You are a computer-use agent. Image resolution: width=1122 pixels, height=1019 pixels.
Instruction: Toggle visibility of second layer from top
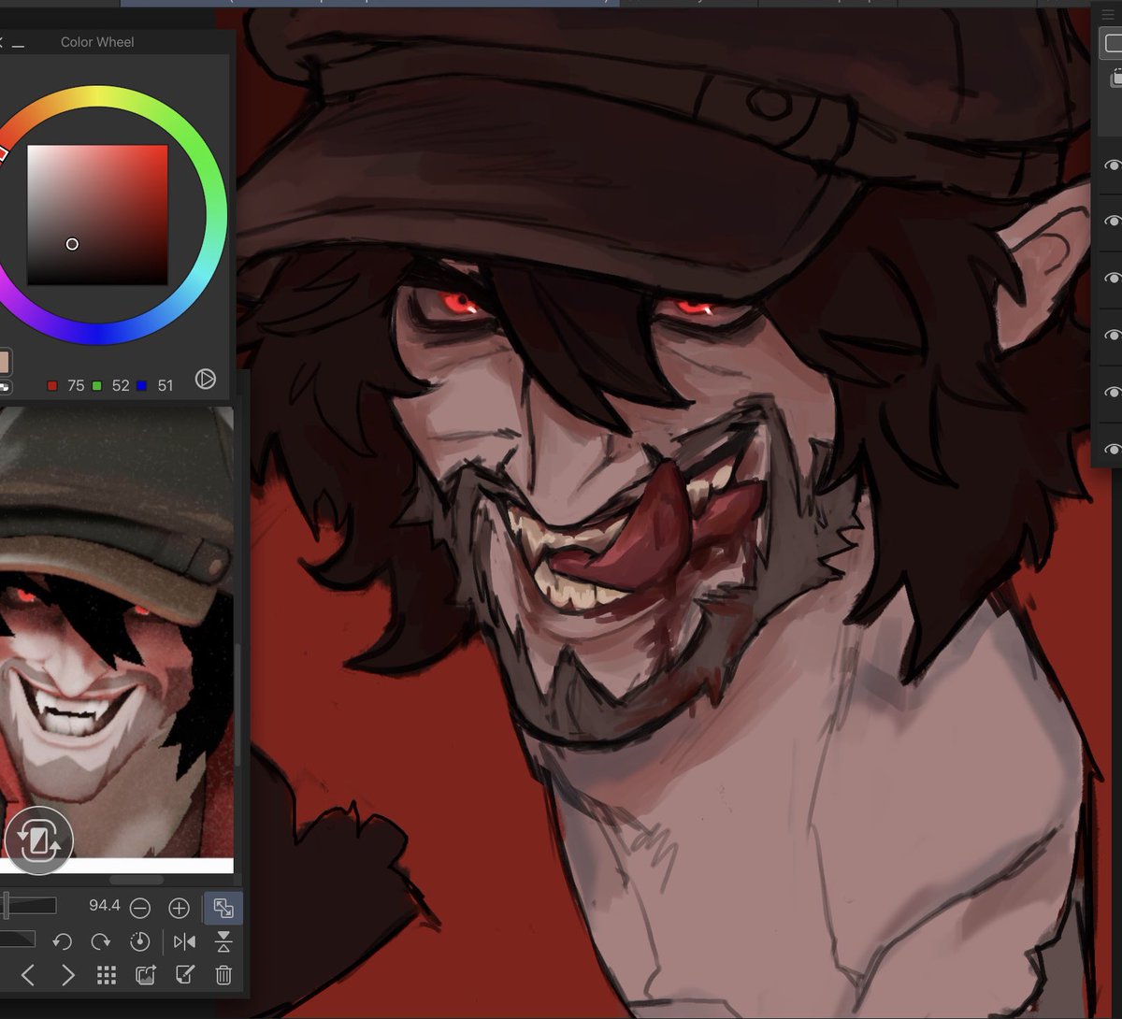(1112, 222)
